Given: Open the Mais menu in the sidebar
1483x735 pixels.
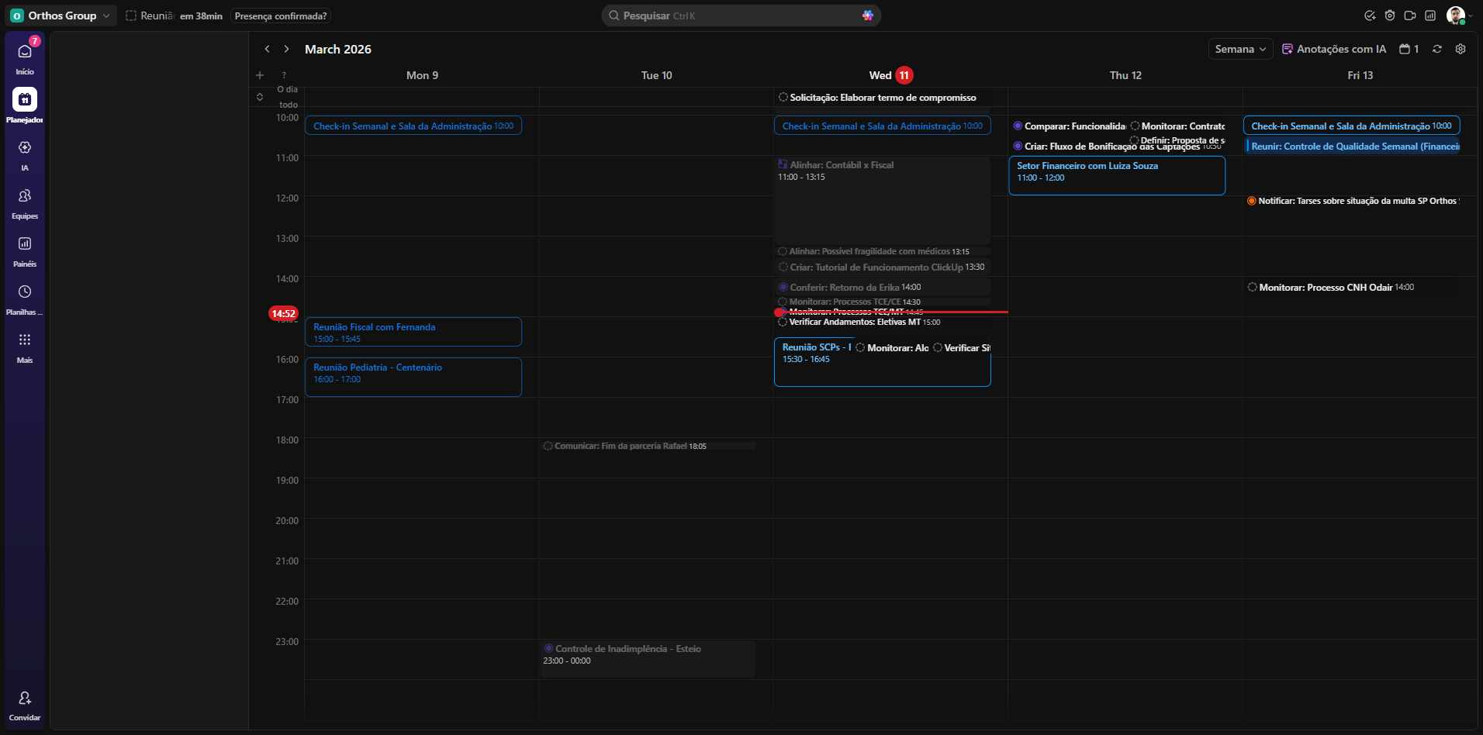Looking at the screenshot, I should pos(25,340).
